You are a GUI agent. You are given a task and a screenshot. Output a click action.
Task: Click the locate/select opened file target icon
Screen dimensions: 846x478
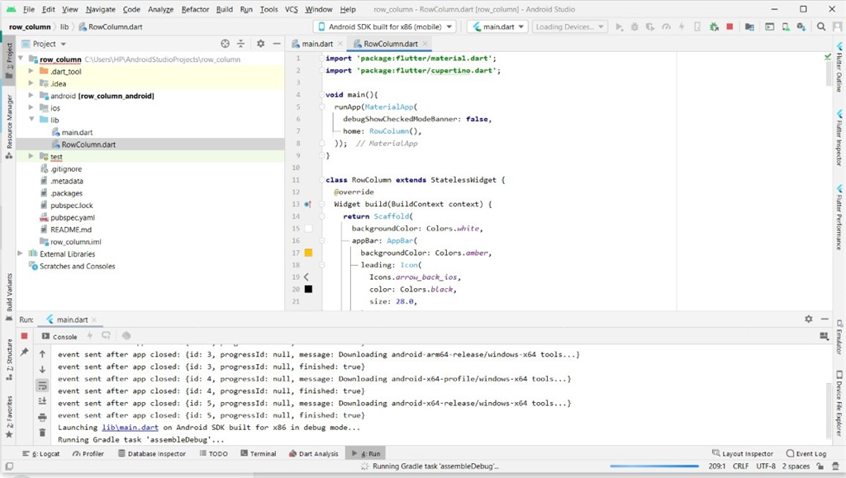(x=226, y=44)
